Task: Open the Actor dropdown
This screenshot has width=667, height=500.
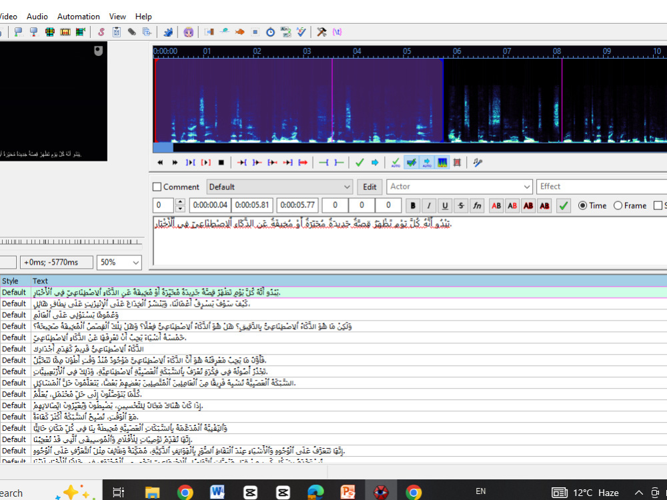Action: coord(460,187)
